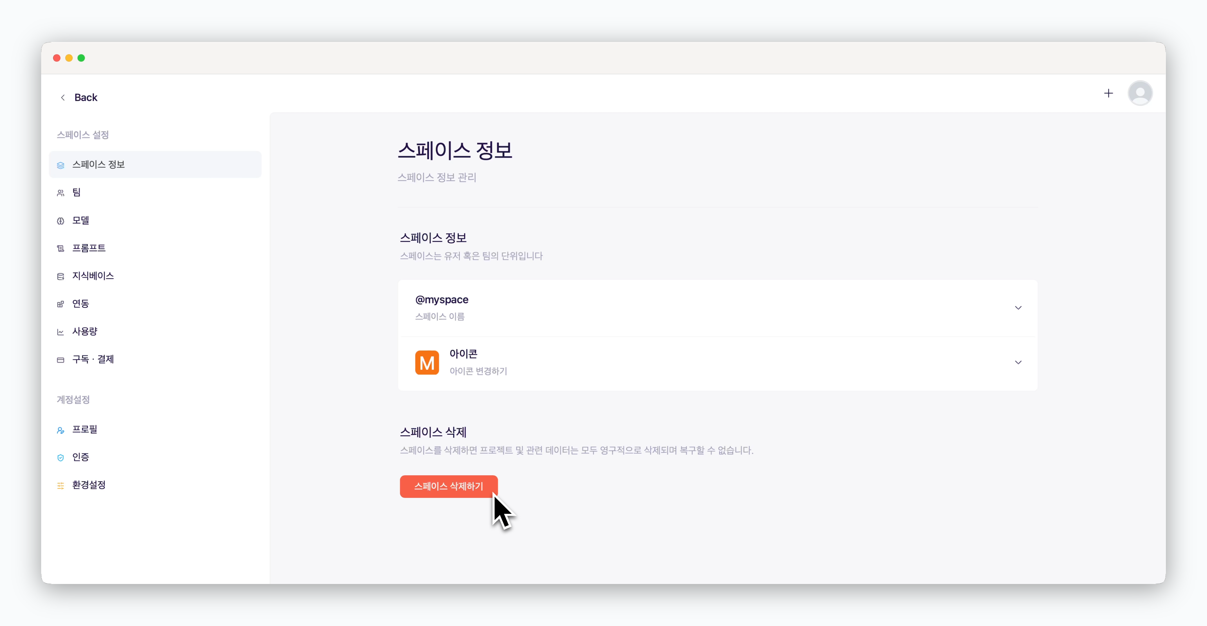Open the 사용량 page
The image size is (1207, 626).
coord(155,331)
